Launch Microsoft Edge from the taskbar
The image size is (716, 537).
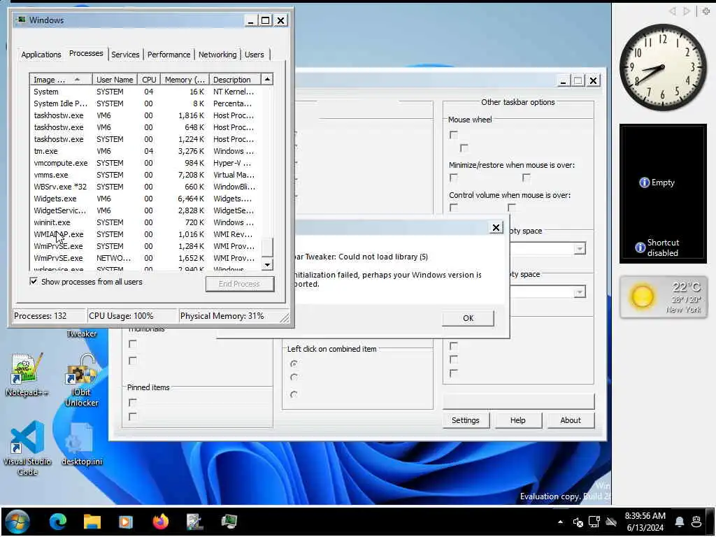[x=58, y=521]
